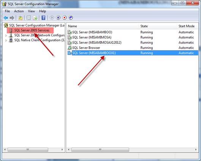Image resolution: width=201 pixels, height=161 pixels.
Task: Open the View menu
Action: (x=32, y=11)
